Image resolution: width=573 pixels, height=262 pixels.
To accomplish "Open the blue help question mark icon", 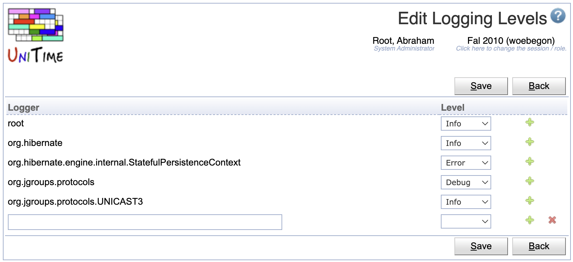I will coord(558,16).
